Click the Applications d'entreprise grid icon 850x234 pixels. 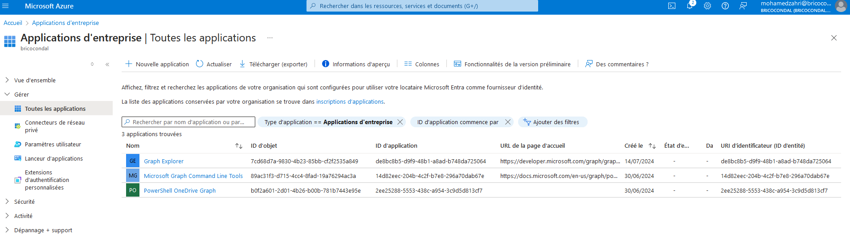[x=10, y=41]
